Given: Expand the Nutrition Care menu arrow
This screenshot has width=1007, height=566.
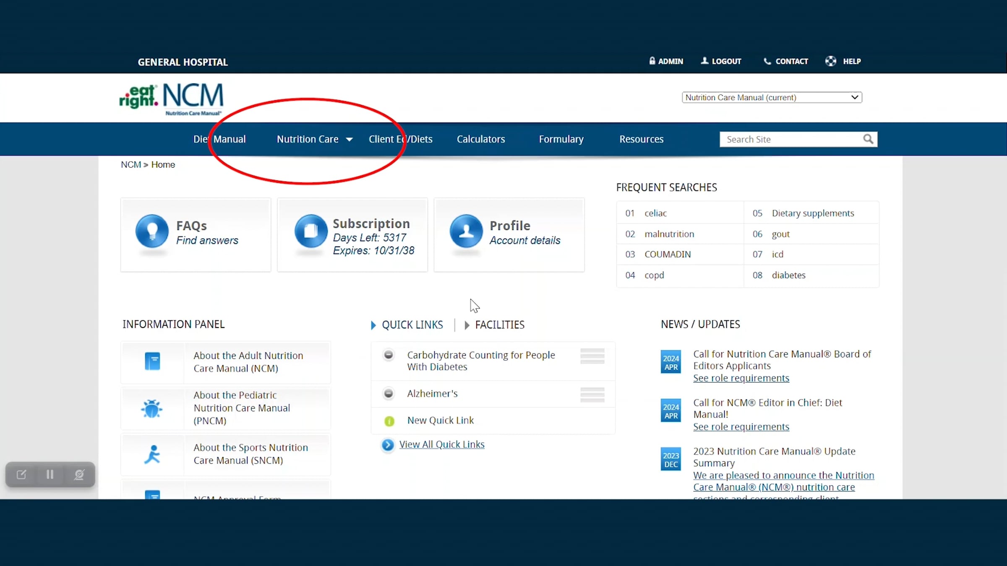Looking at the screenshot, I should [349, 140].
